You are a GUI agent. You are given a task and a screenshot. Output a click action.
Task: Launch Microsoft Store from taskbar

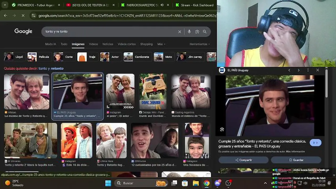click(x=185, y=183)
